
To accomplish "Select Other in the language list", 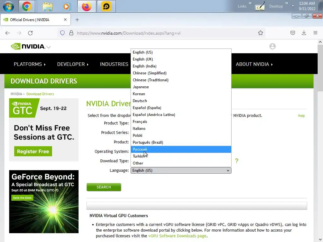I will point(181,163).
